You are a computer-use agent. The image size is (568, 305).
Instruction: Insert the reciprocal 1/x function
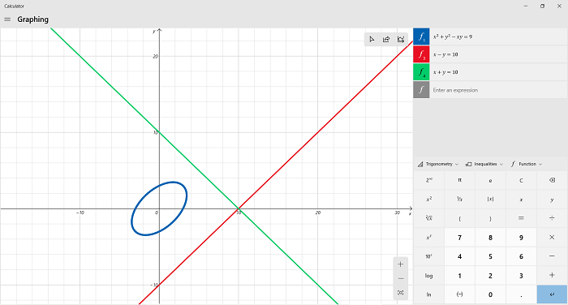tap(459, 200)
